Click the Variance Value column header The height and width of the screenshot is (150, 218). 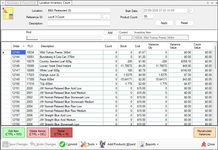pos(180,46)
